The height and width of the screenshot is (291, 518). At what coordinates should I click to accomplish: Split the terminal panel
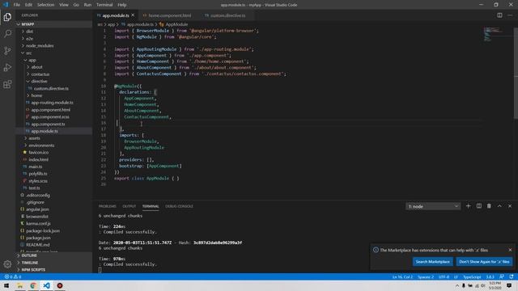click(x=478, y=206)
